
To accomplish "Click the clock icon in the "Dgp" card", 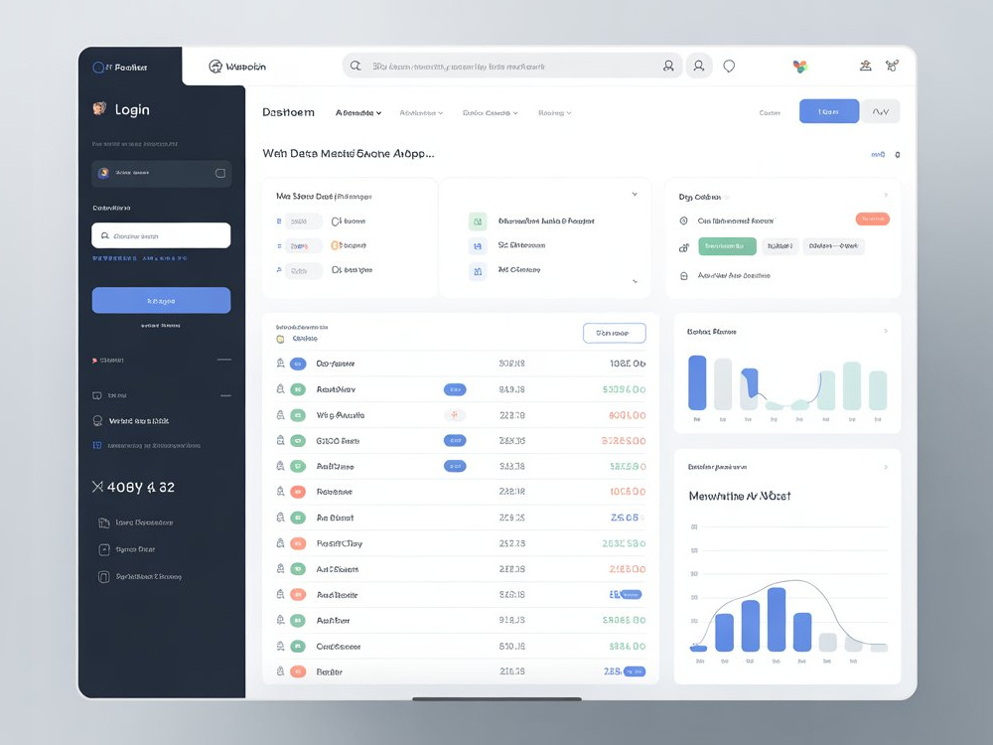I will [683, 221].
